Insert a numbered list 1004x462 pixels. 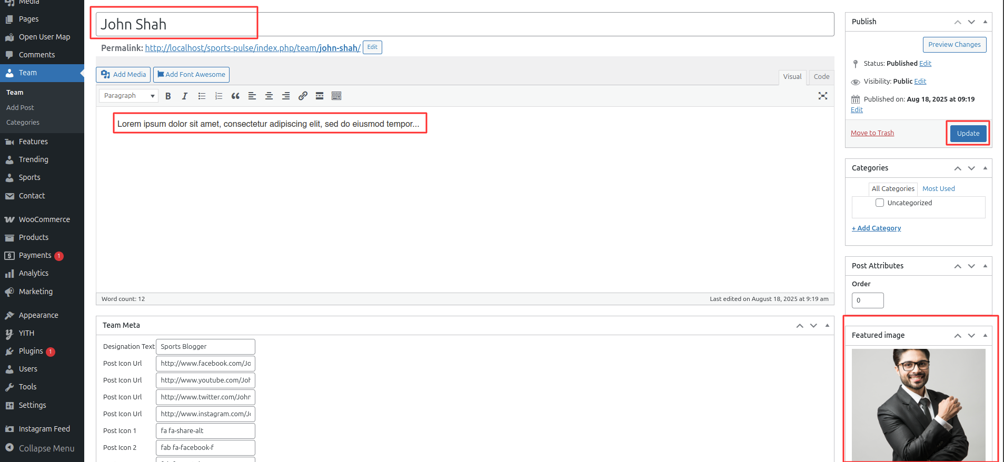[218, 96]
